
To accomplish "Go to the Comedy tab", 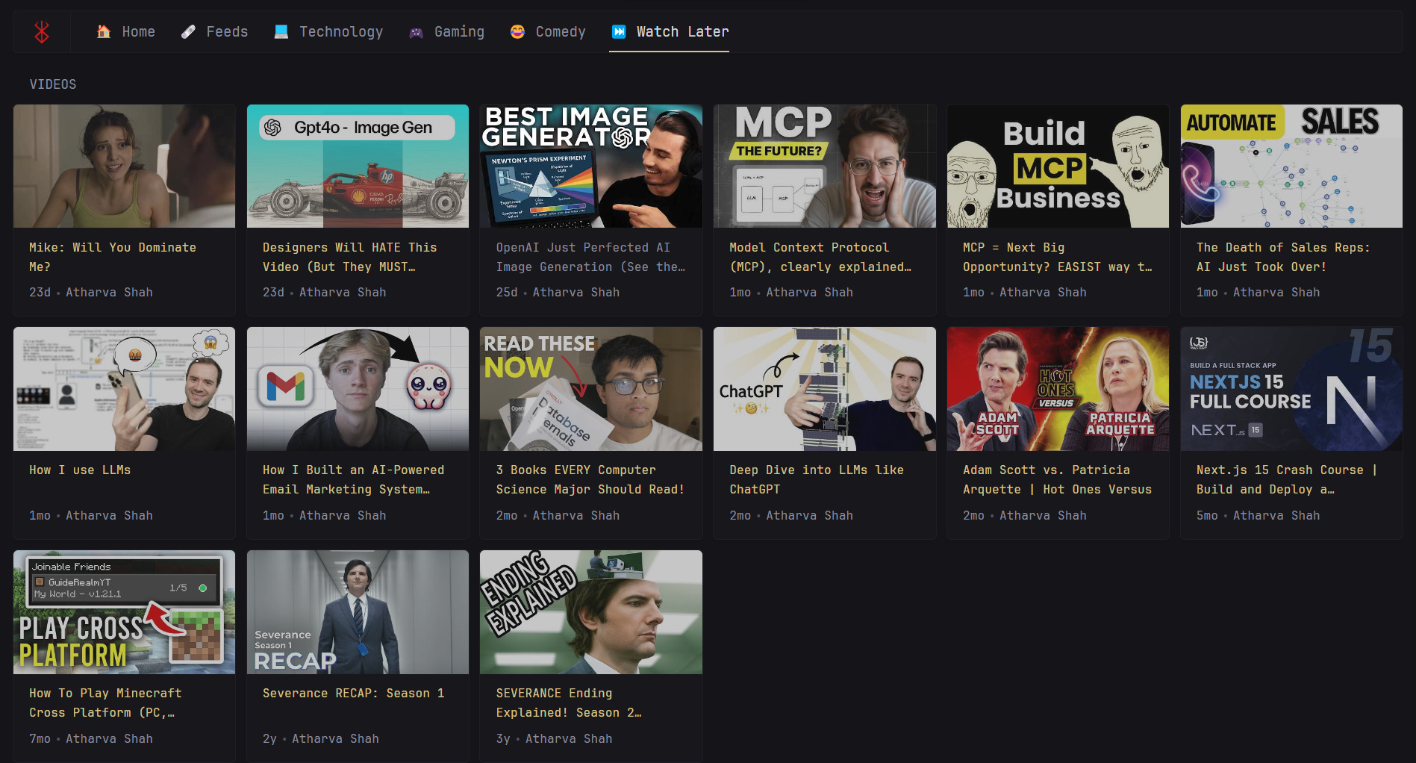I will [x=548, y=31].
